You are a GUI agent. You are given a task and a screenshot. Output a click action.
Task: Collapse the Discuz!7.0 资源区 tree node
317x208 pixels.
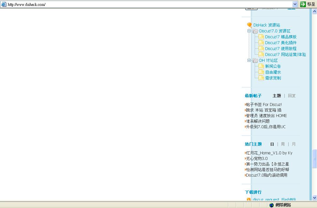click(x=249, y=31)
